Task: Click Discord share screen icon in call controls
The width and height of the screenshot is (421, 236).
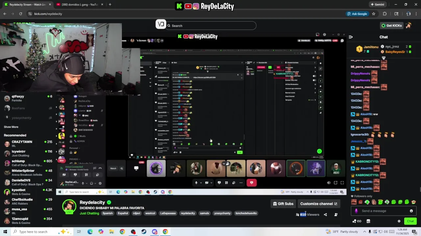Action: pyautogui.click(x=219, y=183)
